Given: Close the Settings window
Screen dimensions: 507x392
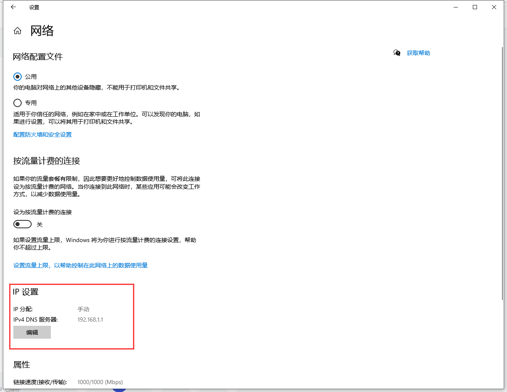Looking at the screenshot, I should [x=494, y=7].
